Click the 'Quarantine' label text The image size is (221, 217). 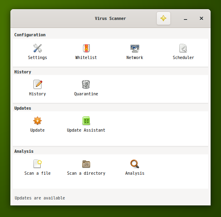[x=86, y=94]
